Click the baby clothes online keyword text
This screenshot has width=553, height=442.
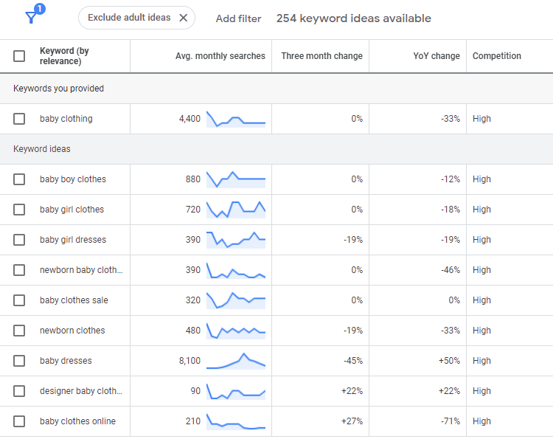[x=77, y=421]
